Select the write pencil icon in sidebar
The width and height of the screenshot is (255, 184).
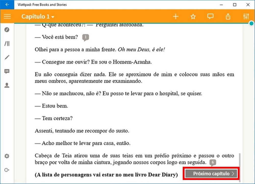coord(7,57)
